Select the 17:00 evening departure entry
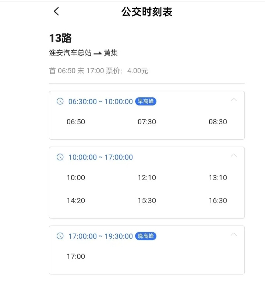This screenshot has width=265, height=293. coord(76,256)
